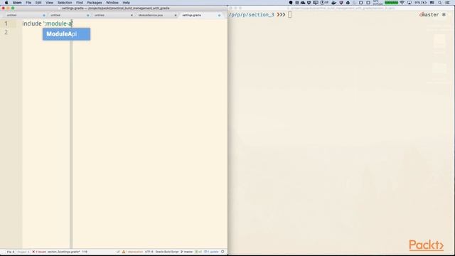Click the master branch label in terminal
Image resolution: width=455 pixels, height=256 pixels.
click(x=429, y=14)
